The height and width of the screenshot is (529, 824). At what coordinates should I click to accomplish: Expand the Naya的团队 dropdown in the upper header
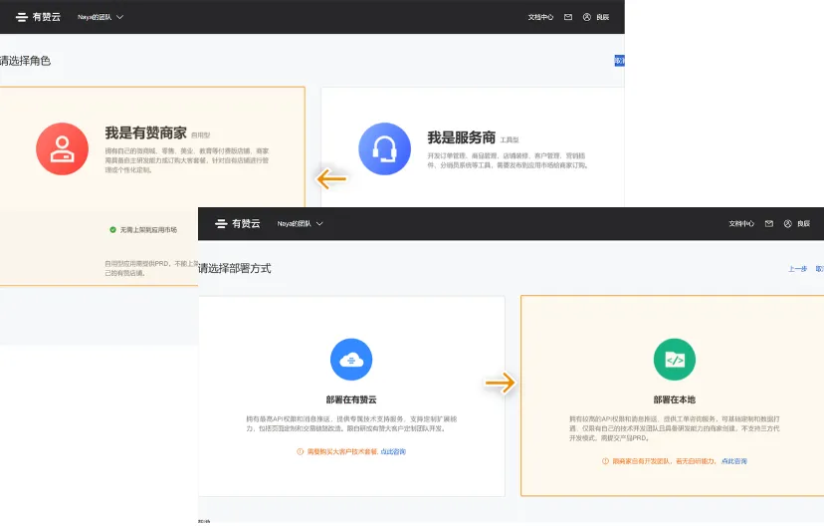coord(101,17)
